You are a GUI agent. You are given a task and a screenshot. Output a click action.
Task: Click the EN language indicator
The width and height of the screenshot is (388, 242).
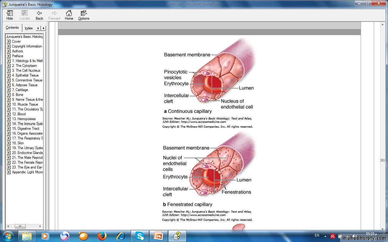pyautogui.click(x=317, y=235)
